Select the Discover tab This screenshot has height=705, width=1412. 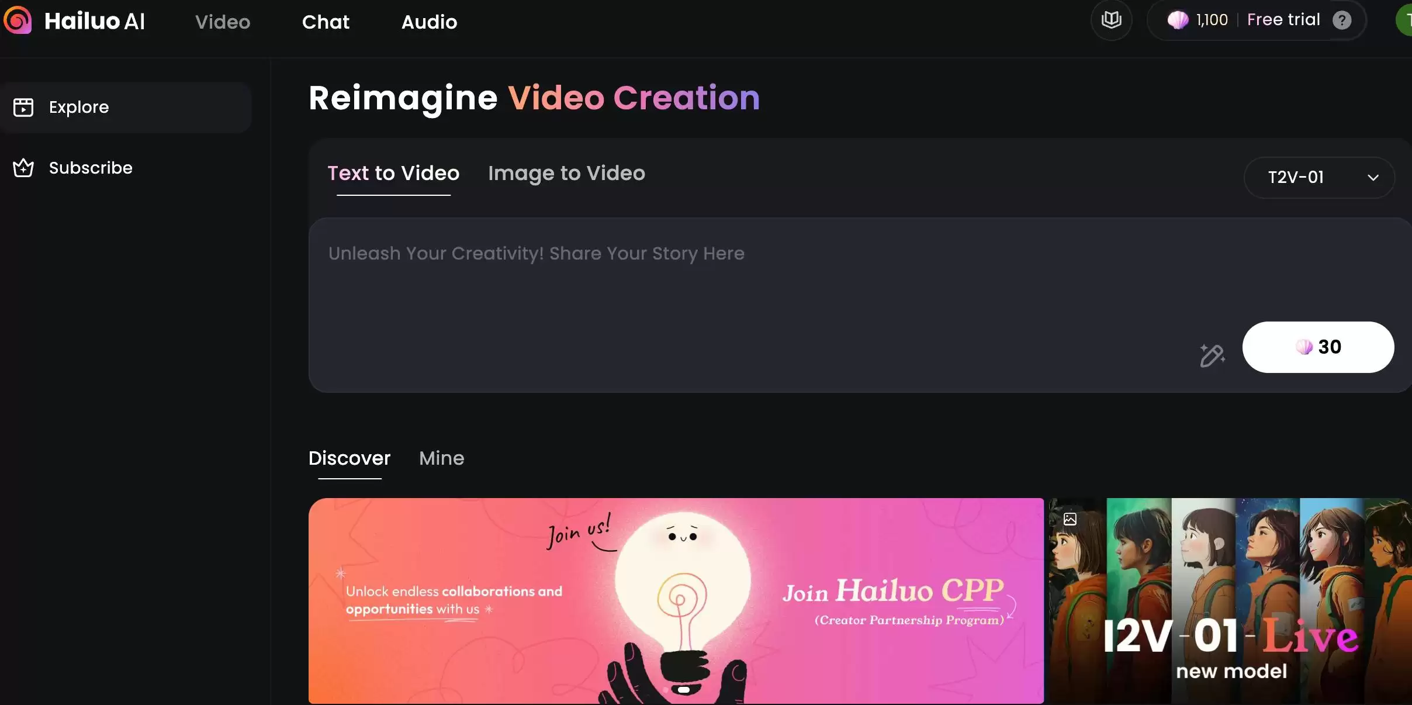tap(349, 459)
